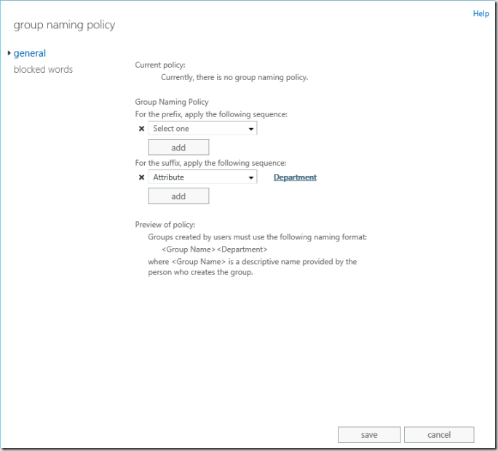This screenshot has width=498, height=451.
Task: Open the Help link
Action: click(481, 14)
